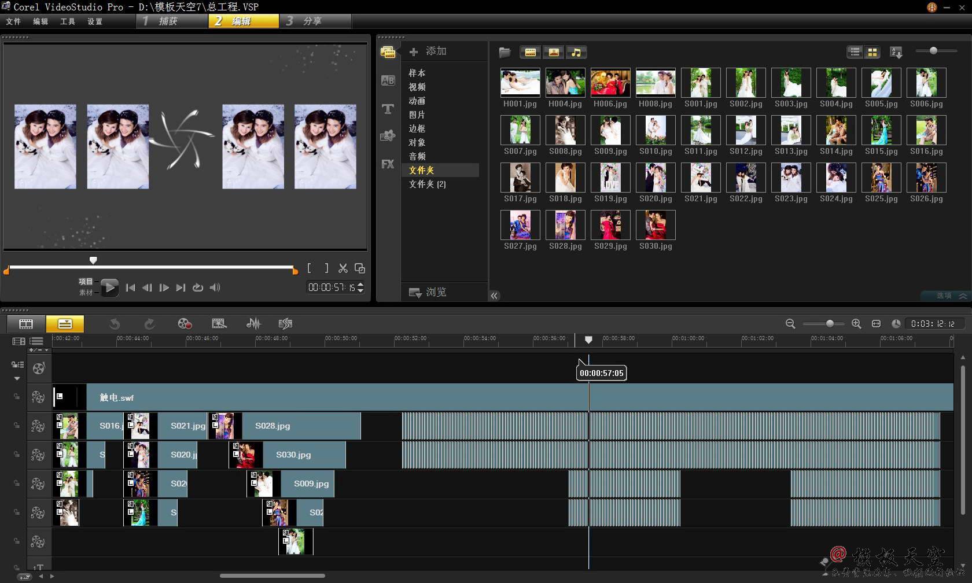The width and height of the screenshot is (972, 583).
Task: Set mark-out bracket
Action: 326,268
